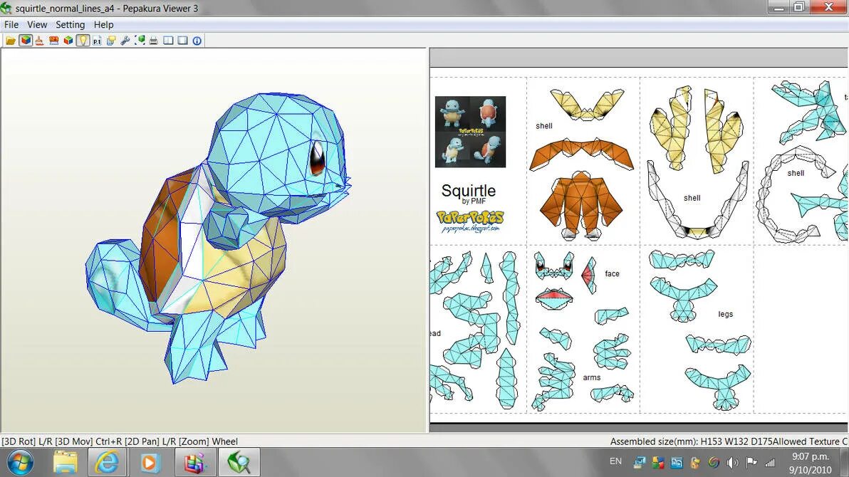
Task: Launch Internet Explorer from taskbar
Action: 108,462
